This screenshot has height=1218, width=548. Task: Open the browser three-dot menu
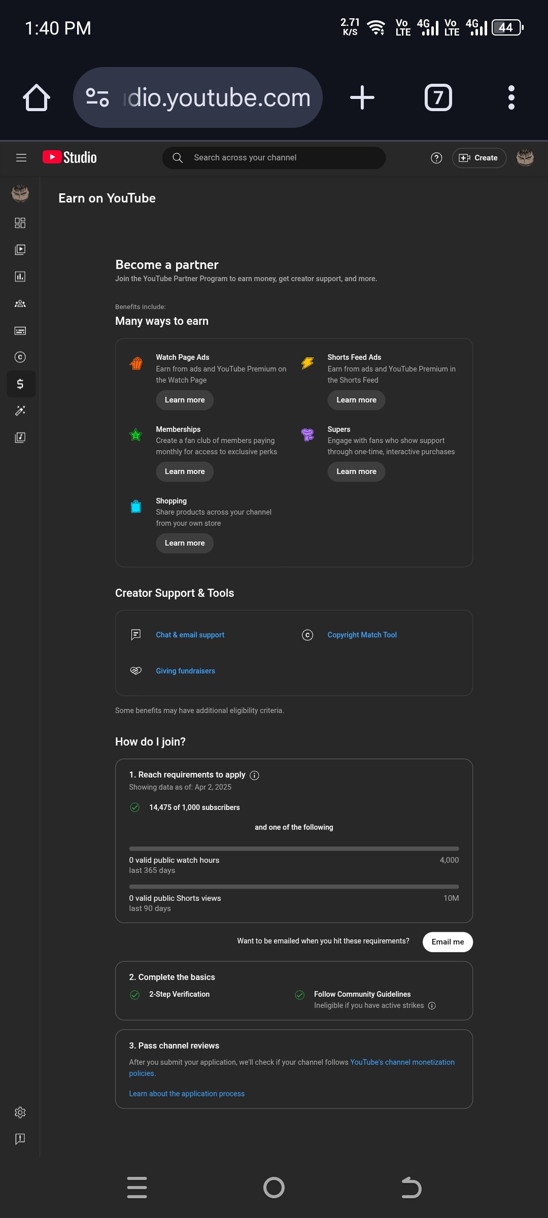(511, 97)
